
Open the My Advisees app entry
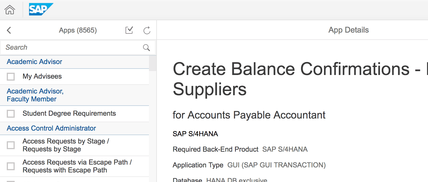tap(74, 76)
